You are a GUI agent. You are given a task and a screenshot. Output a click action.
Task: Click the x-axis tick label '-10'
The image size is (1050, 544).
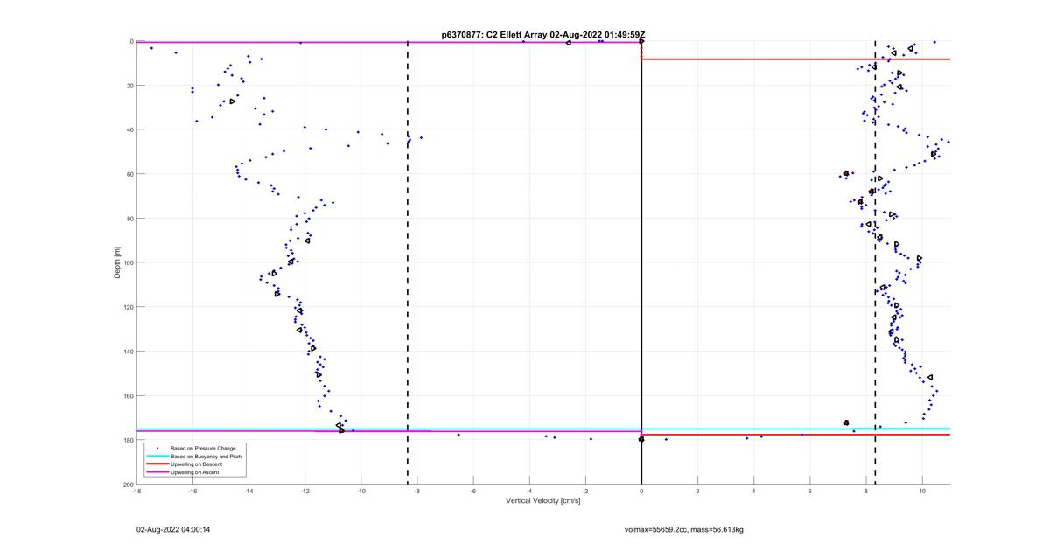[360, 491]
